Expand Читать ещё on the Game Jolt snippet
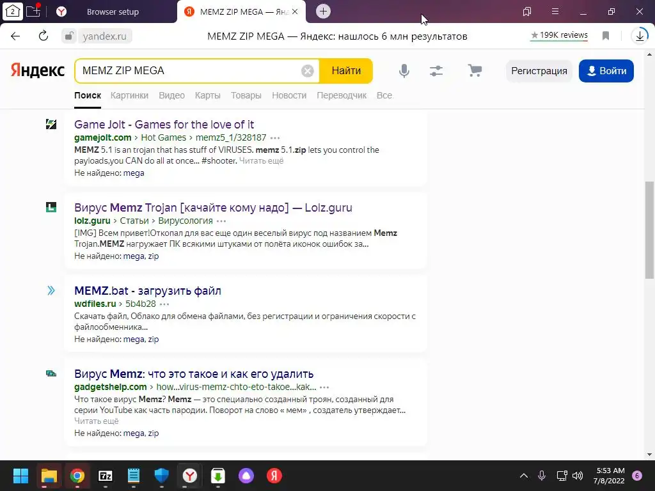 pyautogui.click(x=261, y=160)
